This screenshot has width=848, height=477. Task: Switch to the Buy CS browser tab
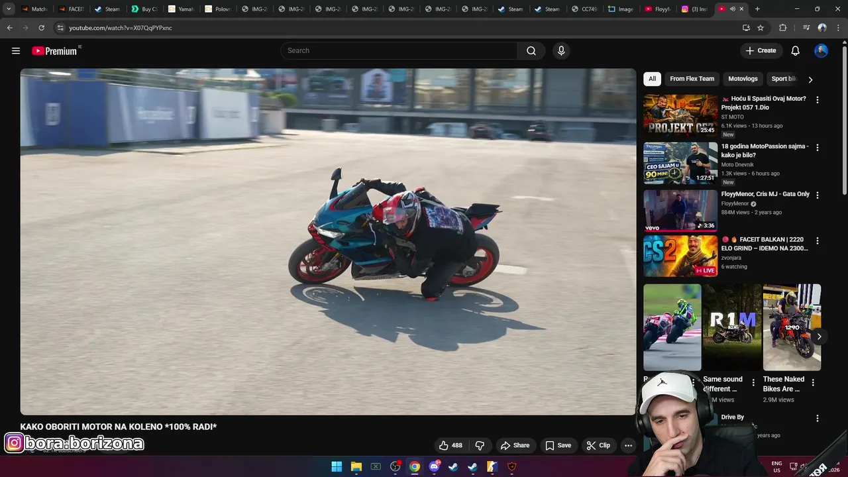click(144, 9)
